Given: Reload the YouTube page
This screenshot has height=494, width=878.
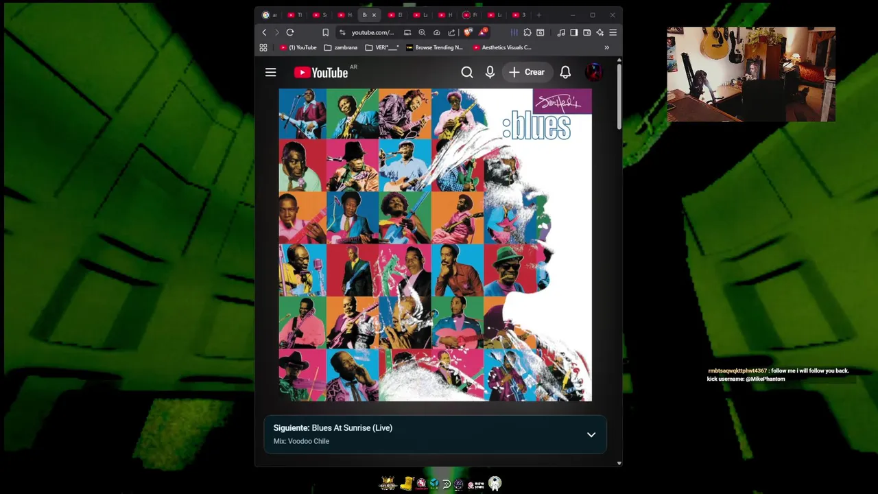Looking at the screenshot, I should (290, 32).
